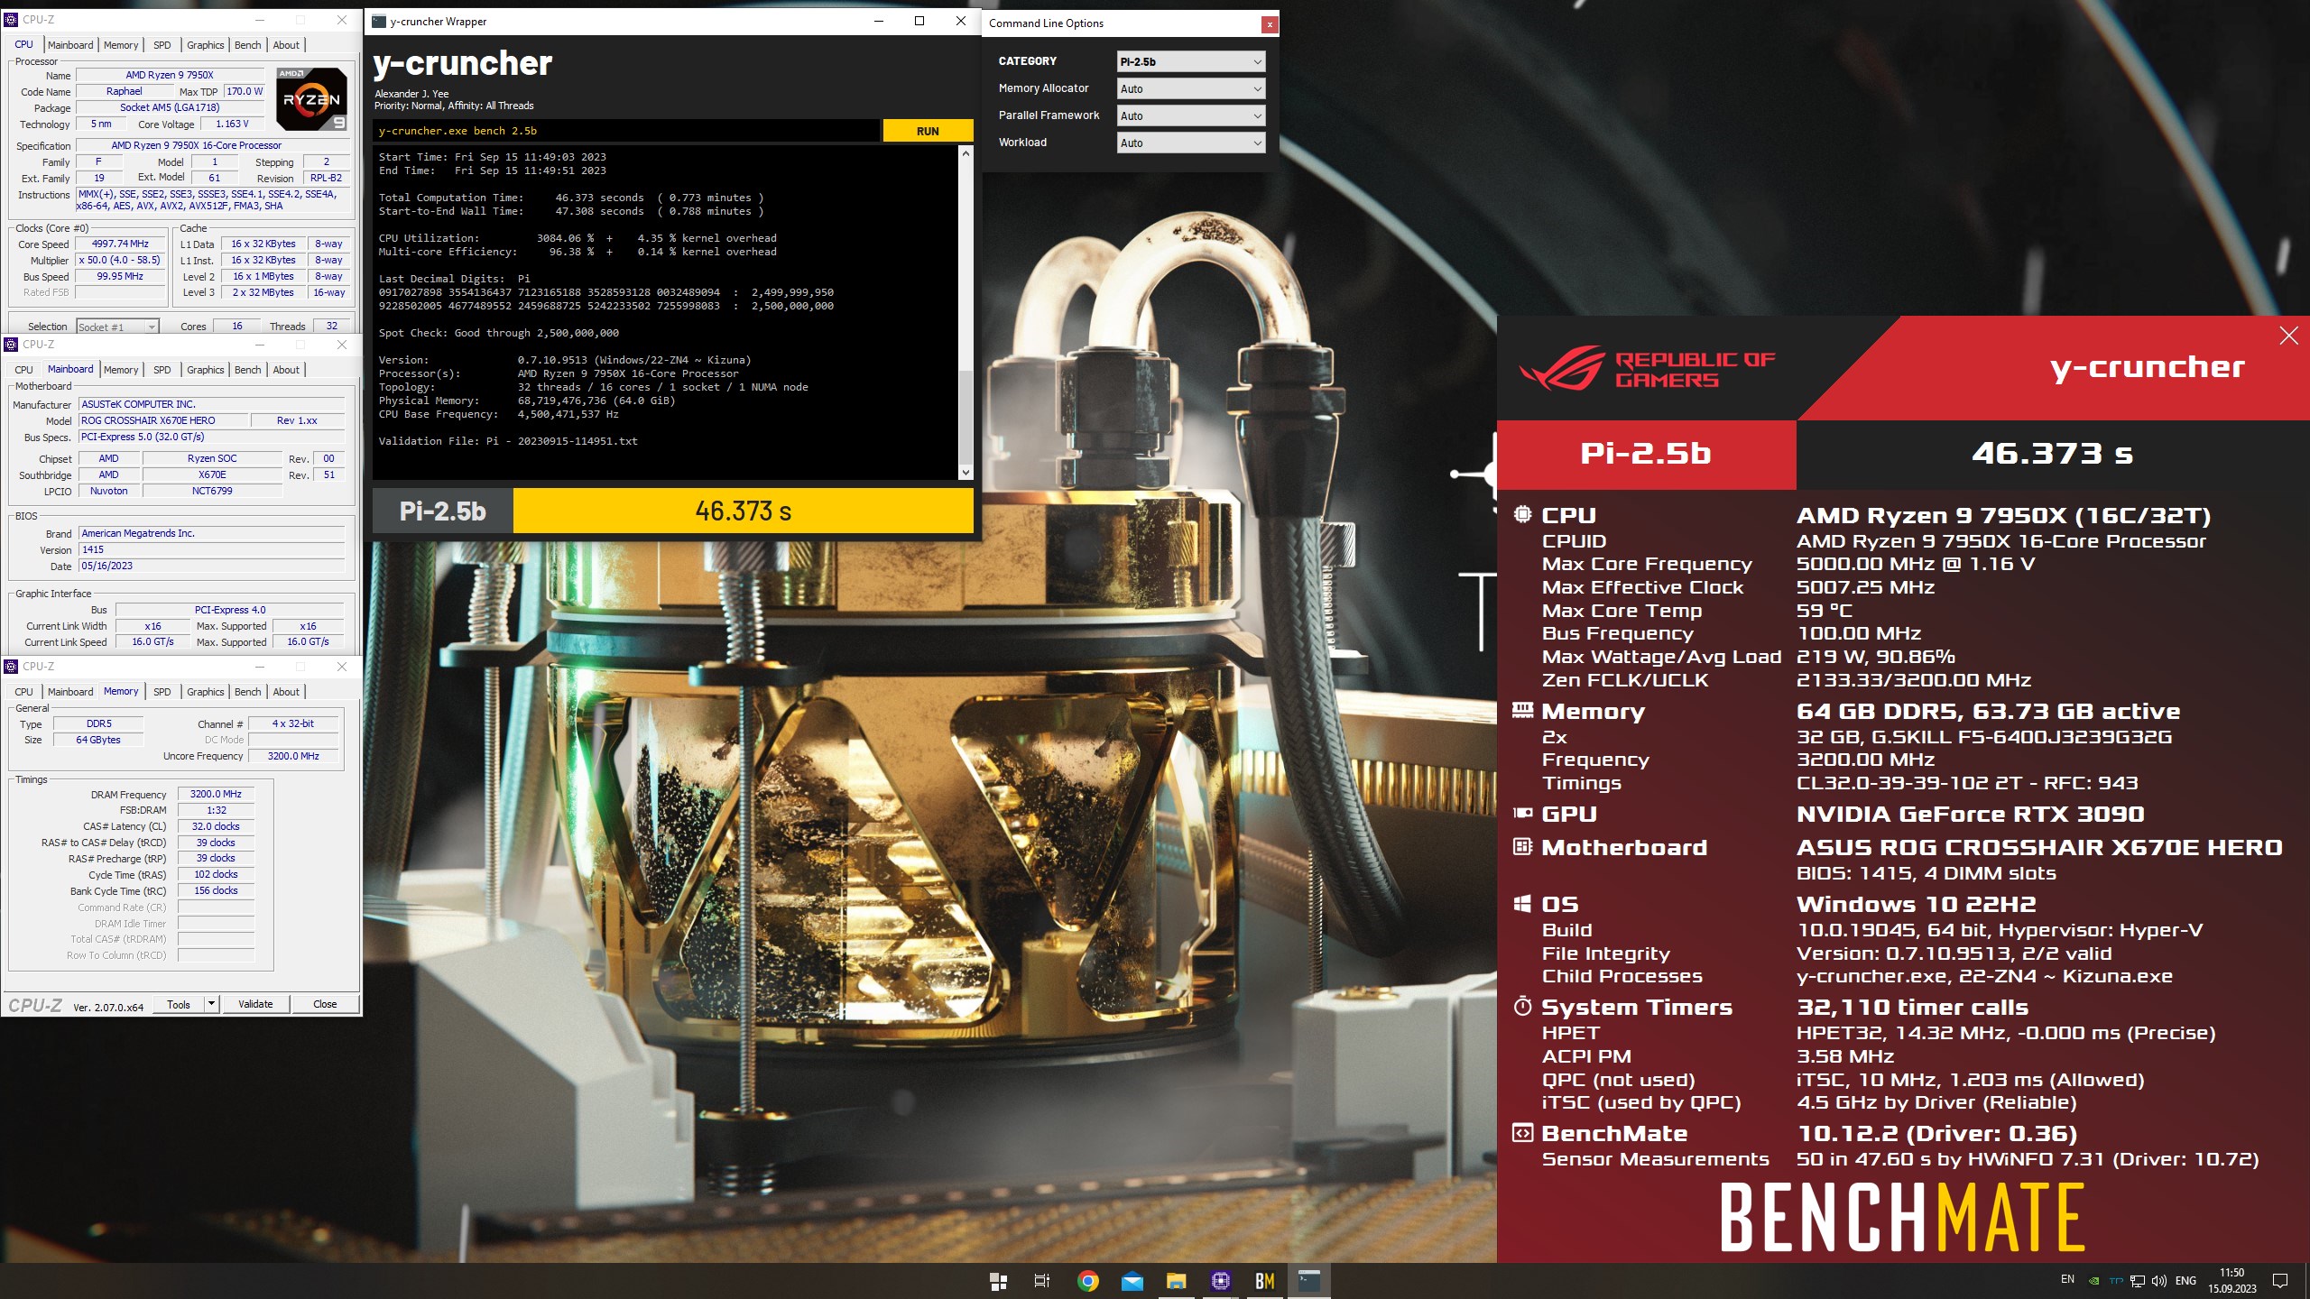Click the y-cruncher command input field
The height and width of the screenshot is (1299, 2310).
626,131
